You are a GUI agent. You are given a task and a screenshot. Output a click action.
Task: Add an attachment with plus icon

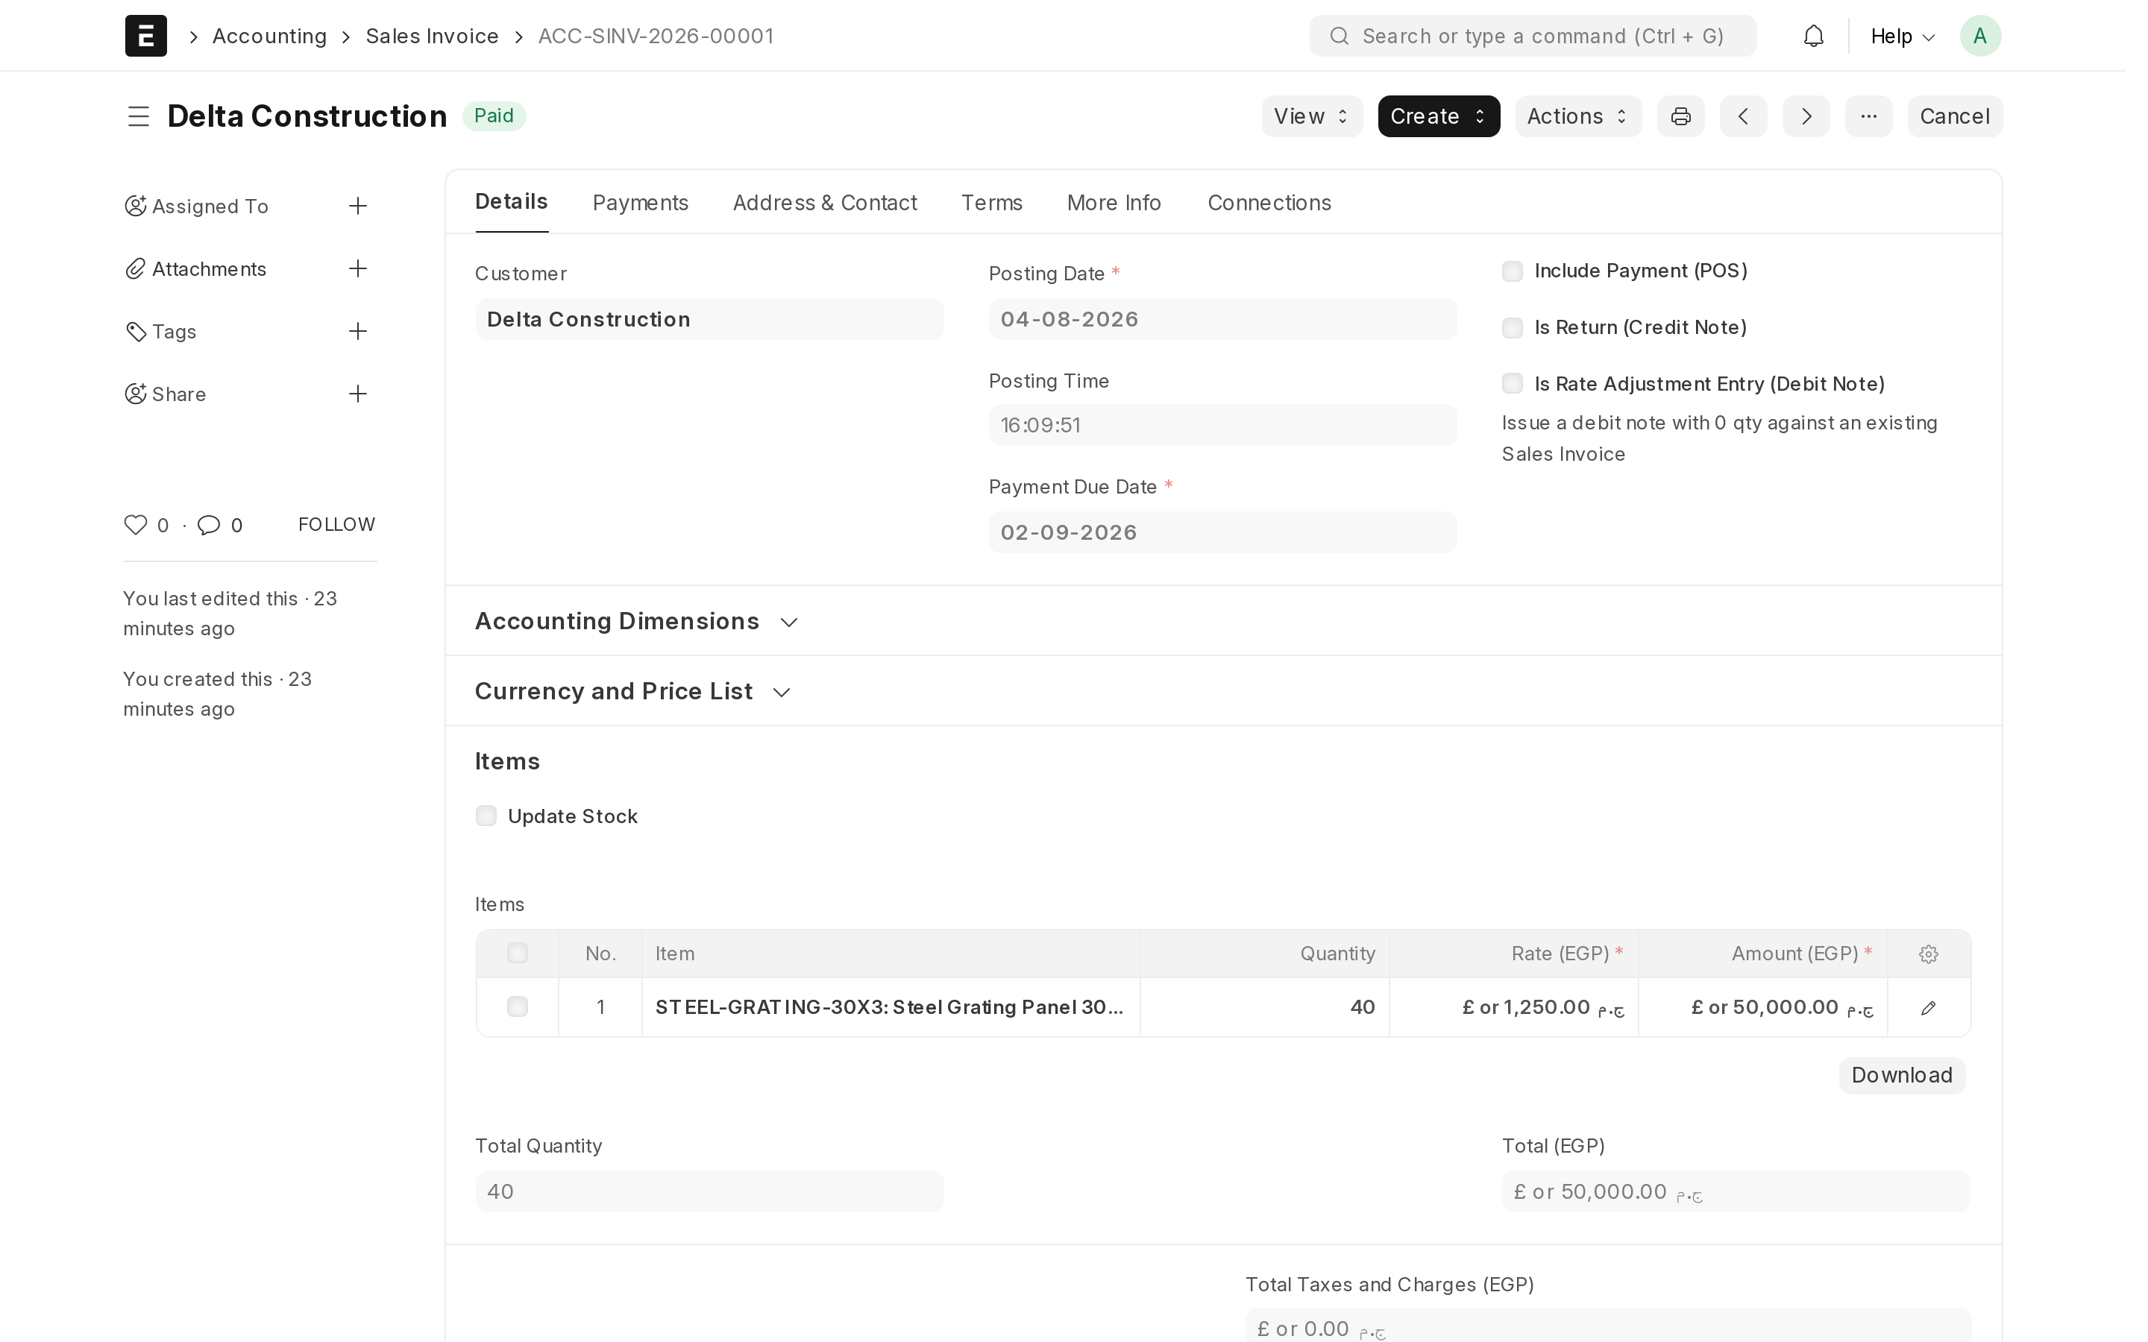358,268
